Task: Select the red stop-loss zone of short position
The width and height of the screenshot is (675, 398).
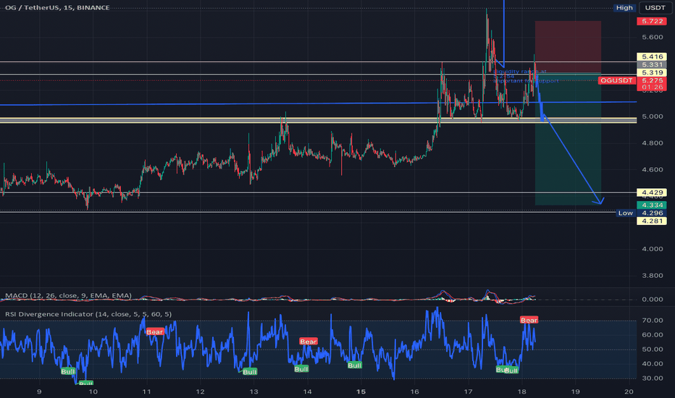Action: (x=568, y=46)
